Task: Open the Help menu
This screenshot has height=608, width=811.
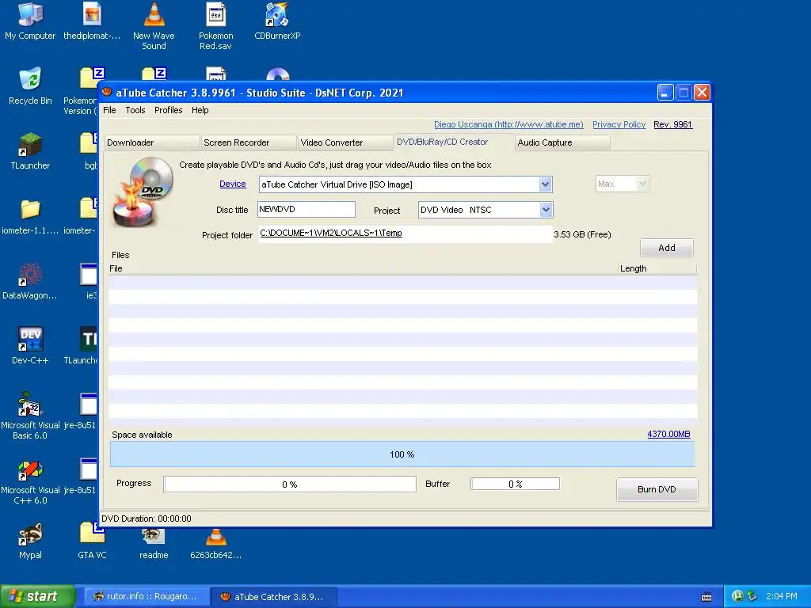Action: tap(200, 110)
